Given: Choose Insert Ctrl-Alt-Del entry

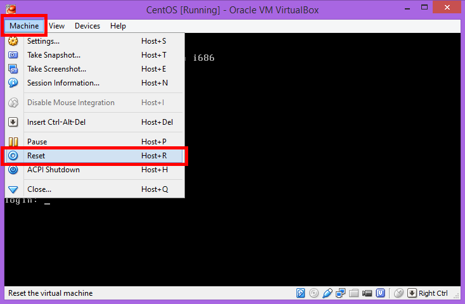Looking at the screenshot, I should [95, 122].
